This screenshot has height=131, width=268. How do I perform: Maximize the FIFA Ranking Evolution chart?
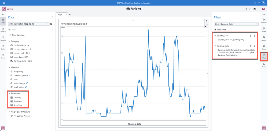click(x=206, y=26)
